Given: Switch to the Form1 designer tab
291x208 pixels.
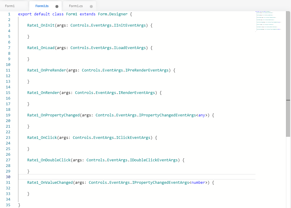Looking at the screenshot, I should (x=10, y=6).
